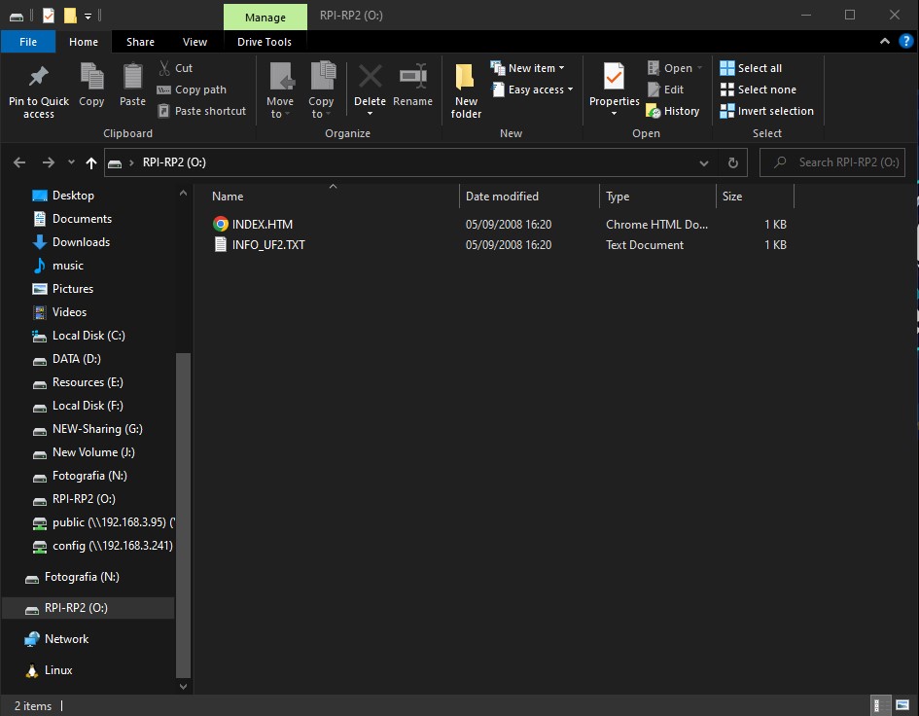Open the Move to menu
Image resolution: width=919 pixels, height=716 pixels.
(x=280, y=90)
